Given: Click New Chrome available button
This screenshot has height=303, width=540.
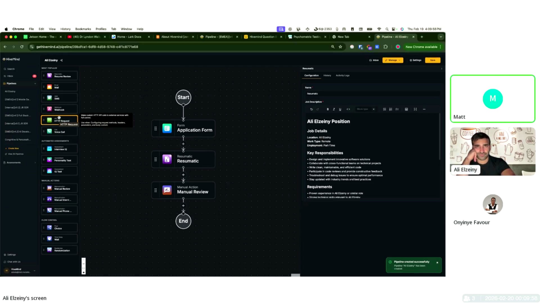Looking at the screenshot, I should click(421, 47).
